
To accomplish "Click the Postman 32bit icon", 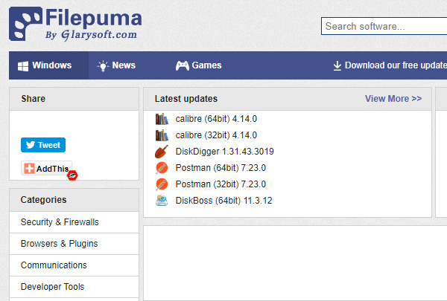I will [x=162, y=184].
